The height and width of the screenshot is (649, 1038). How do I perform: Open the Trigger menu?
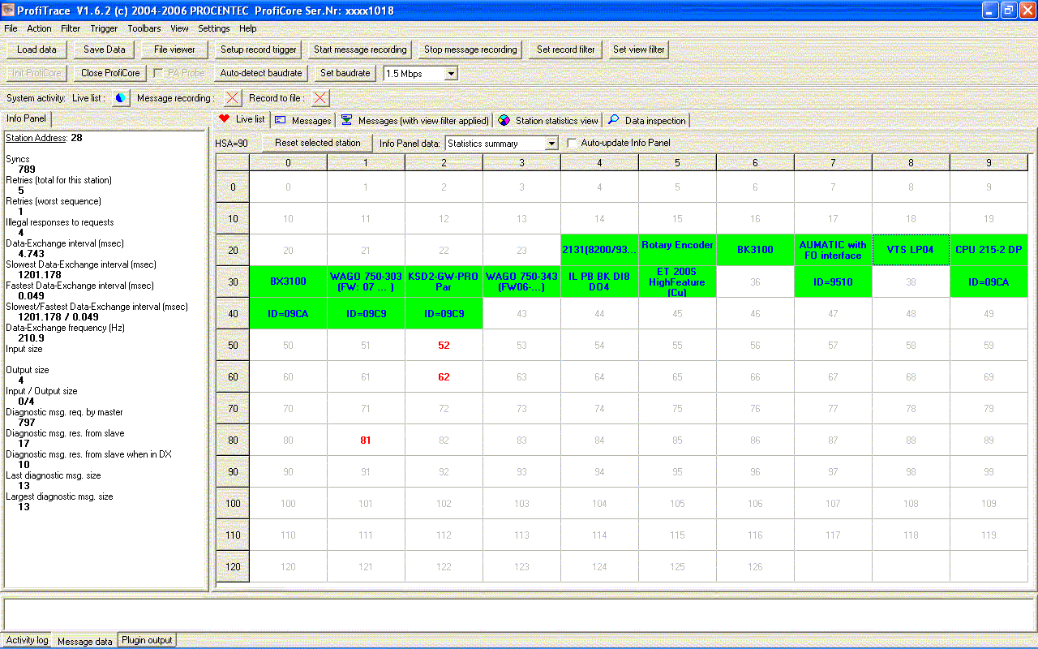[x=104, y=28]
